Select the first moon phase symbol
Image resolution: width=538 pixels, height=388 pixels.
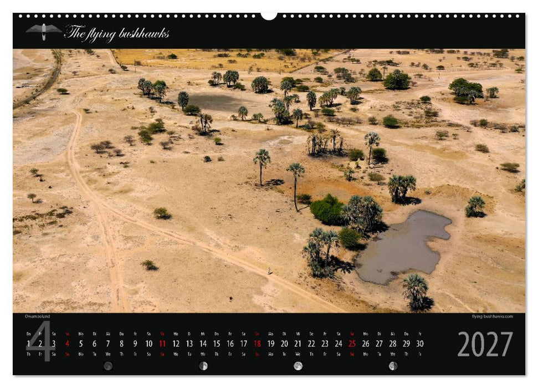[106, 365]
